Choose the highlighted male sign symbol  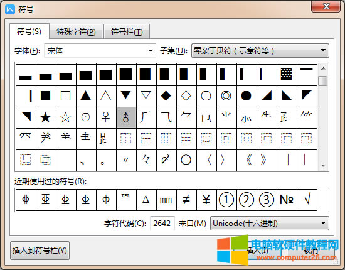pyautogui.click(x=126, y=117)
